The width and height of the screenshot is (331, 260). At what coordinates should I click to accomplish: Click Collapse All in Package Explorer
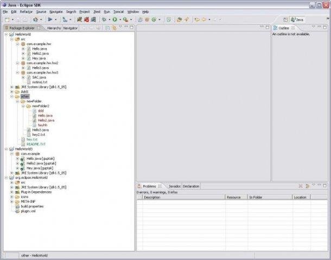point(107,28)
